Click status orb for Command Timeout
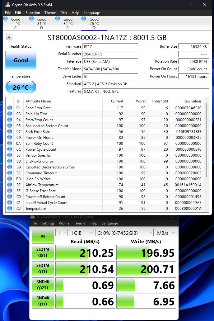The height and width of the screenshot is (321, 214). point(10,173)
